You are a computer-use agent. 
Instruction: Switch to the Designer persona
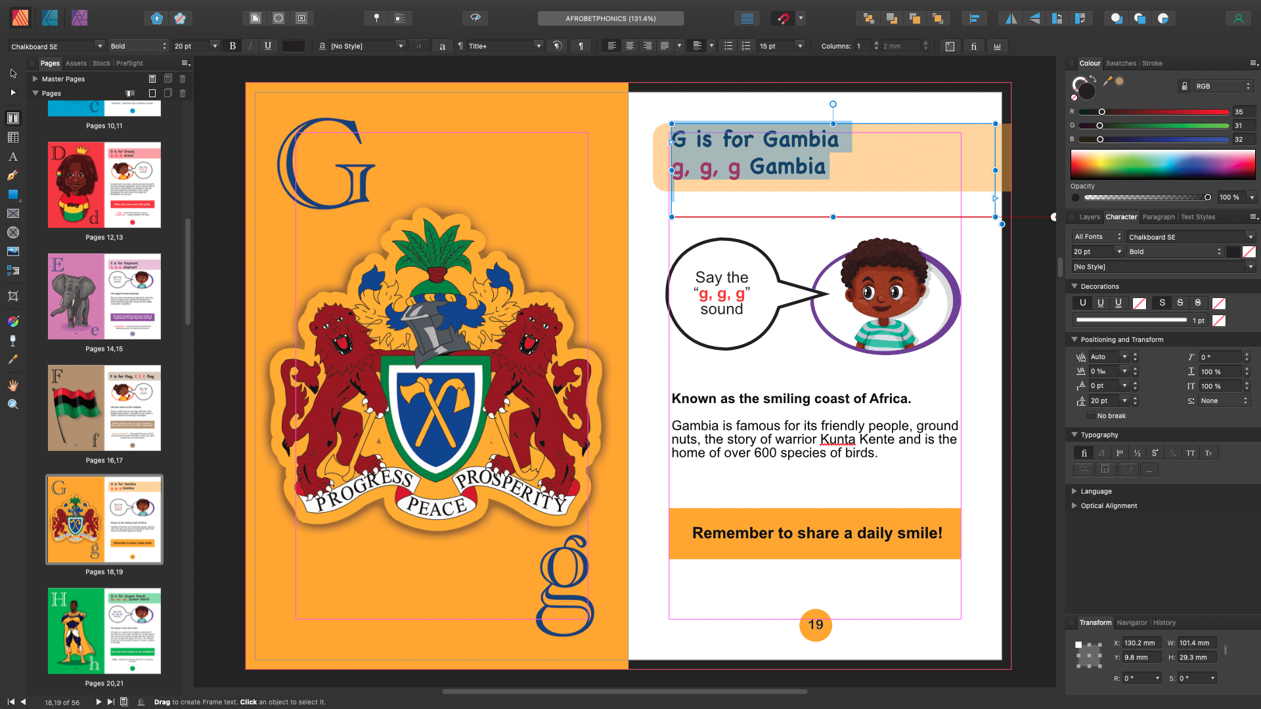point(50,18)
